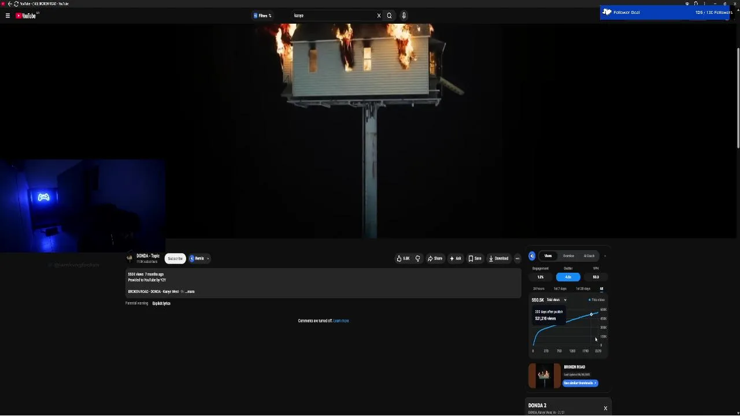
Task: Run search with magnifying glass icon
Action: click(x=389, y=16)
